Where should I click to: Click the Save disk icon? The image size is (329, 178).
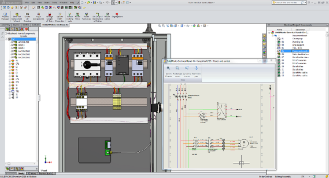pyautogui.click(x=95, y=2)
